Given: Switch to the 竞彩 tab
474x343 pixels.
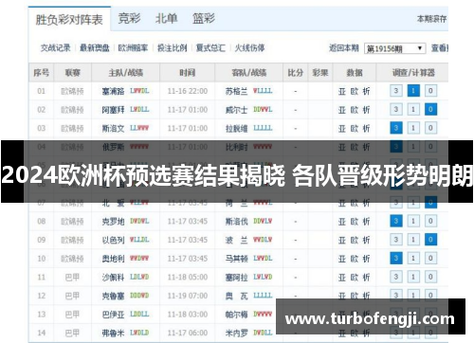Looking at the screenshot, I should (x=129, y=18).
